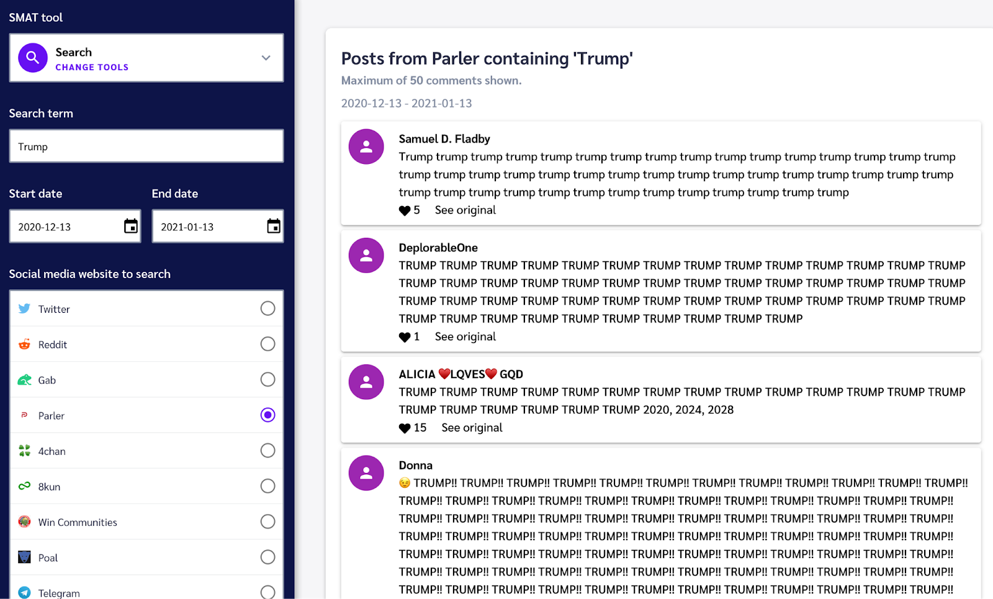Select the Telegram radio button

coord(267,592)
